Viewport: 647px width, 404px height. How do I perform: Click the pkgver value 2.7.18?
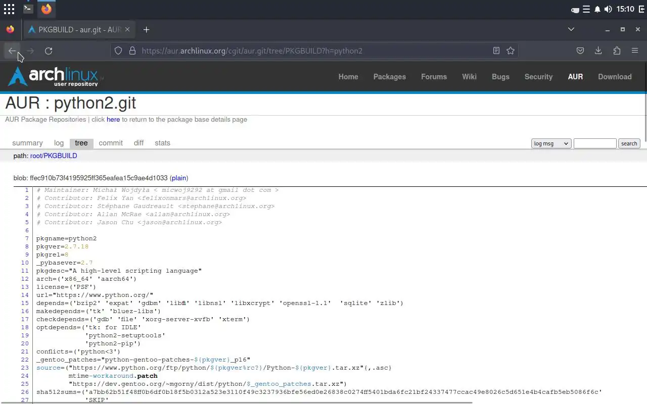click(x=76, y=247)
